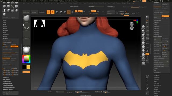Expand the Clip Brush Modifiers section
172x96 pixels.
[x=8, y=85]
